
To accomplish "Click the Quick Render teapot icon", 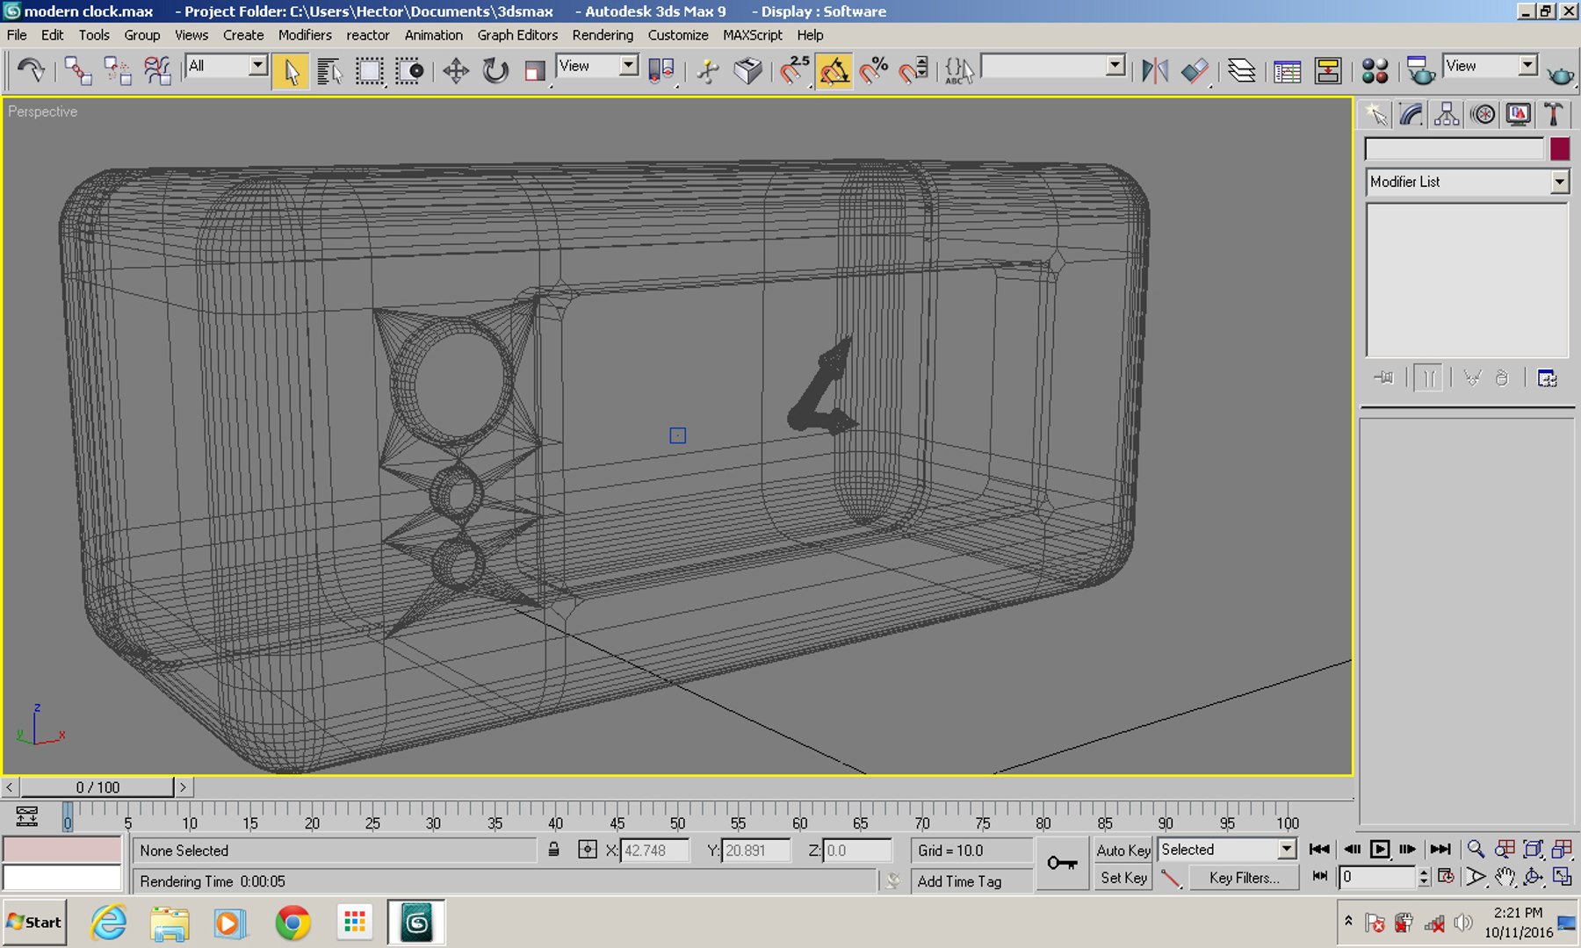I will click(x=1561, y=74).
